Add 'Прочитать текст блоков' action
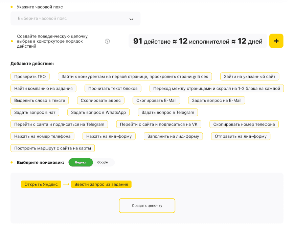This screenshot has width=294, height=230. [x=113, y=89]
